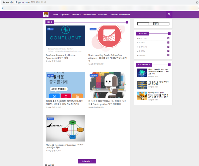Open the MariaDB replication diagram thumbnail

66,128
